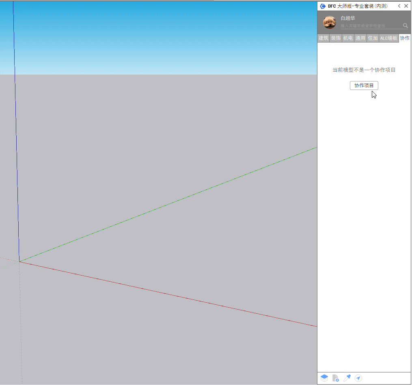Screen dimensions: 412x385
Task: Click the blue navigation arrow icon
Action: point(358,378)
